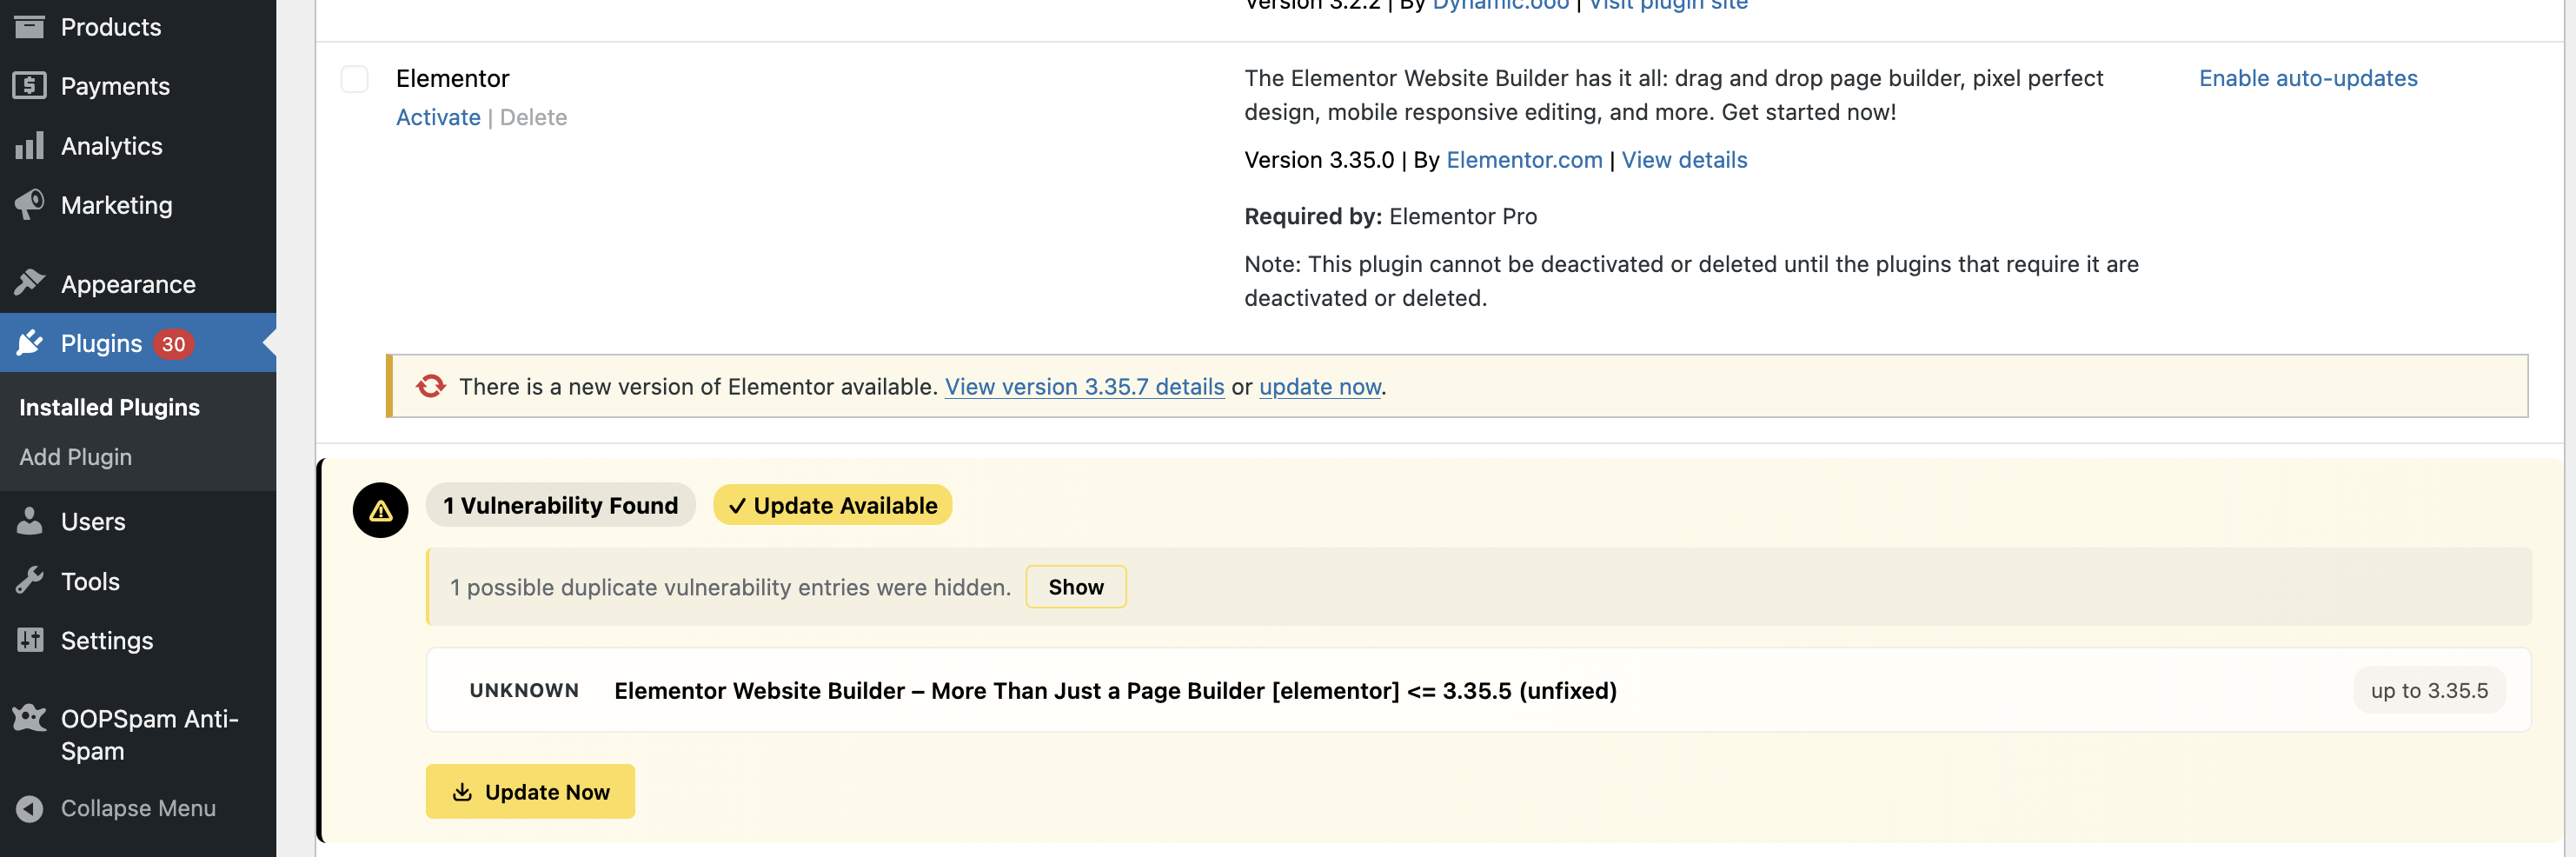Click the Analytics bar chart icon
Viewport: 2576px width, 857px height.
pos(29,146)
